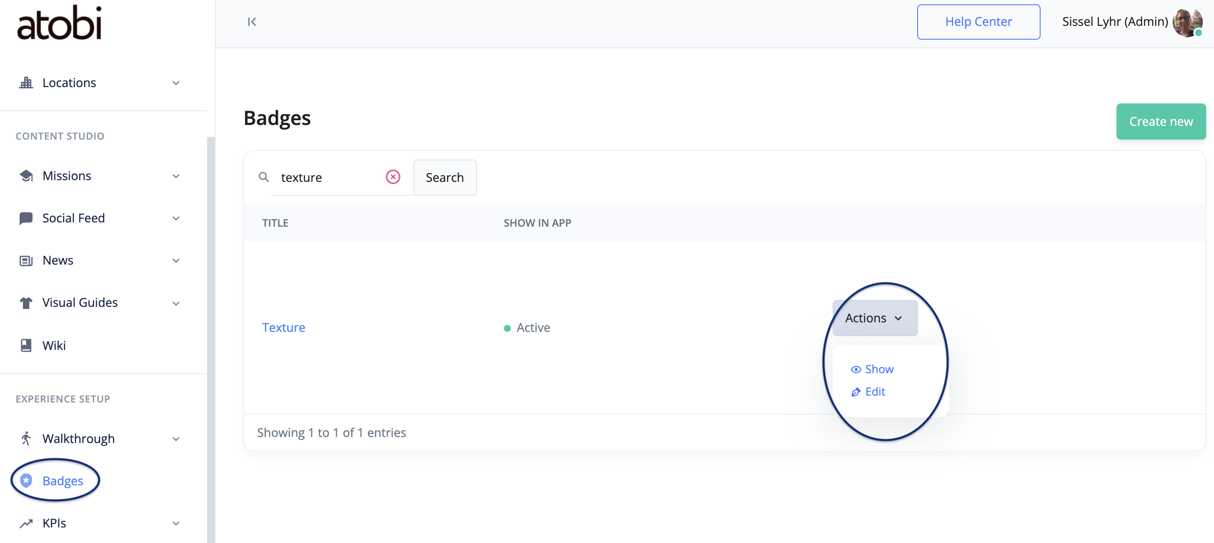Click the Social Feed chat bubble icon

click(x=26, y=218)
